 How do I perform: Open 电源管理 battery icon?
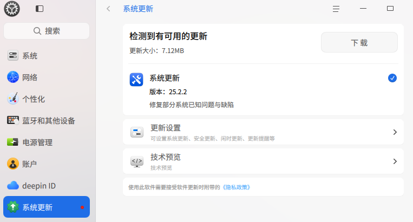point(12,142)
